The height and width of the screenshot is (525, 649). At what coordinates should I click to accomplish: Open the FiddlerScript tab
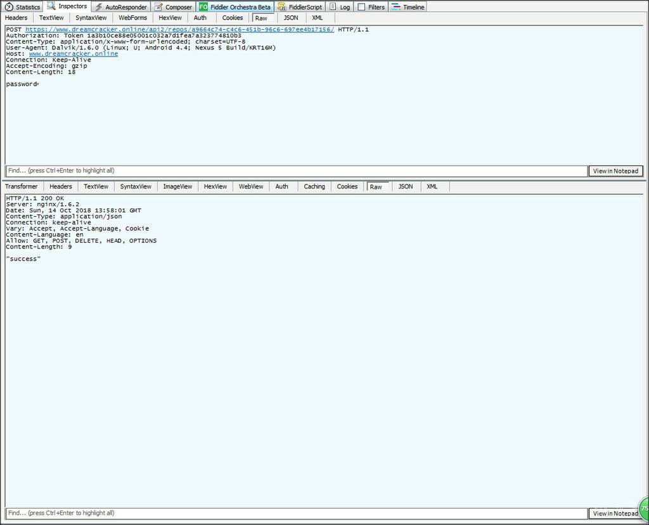[300, 7]
